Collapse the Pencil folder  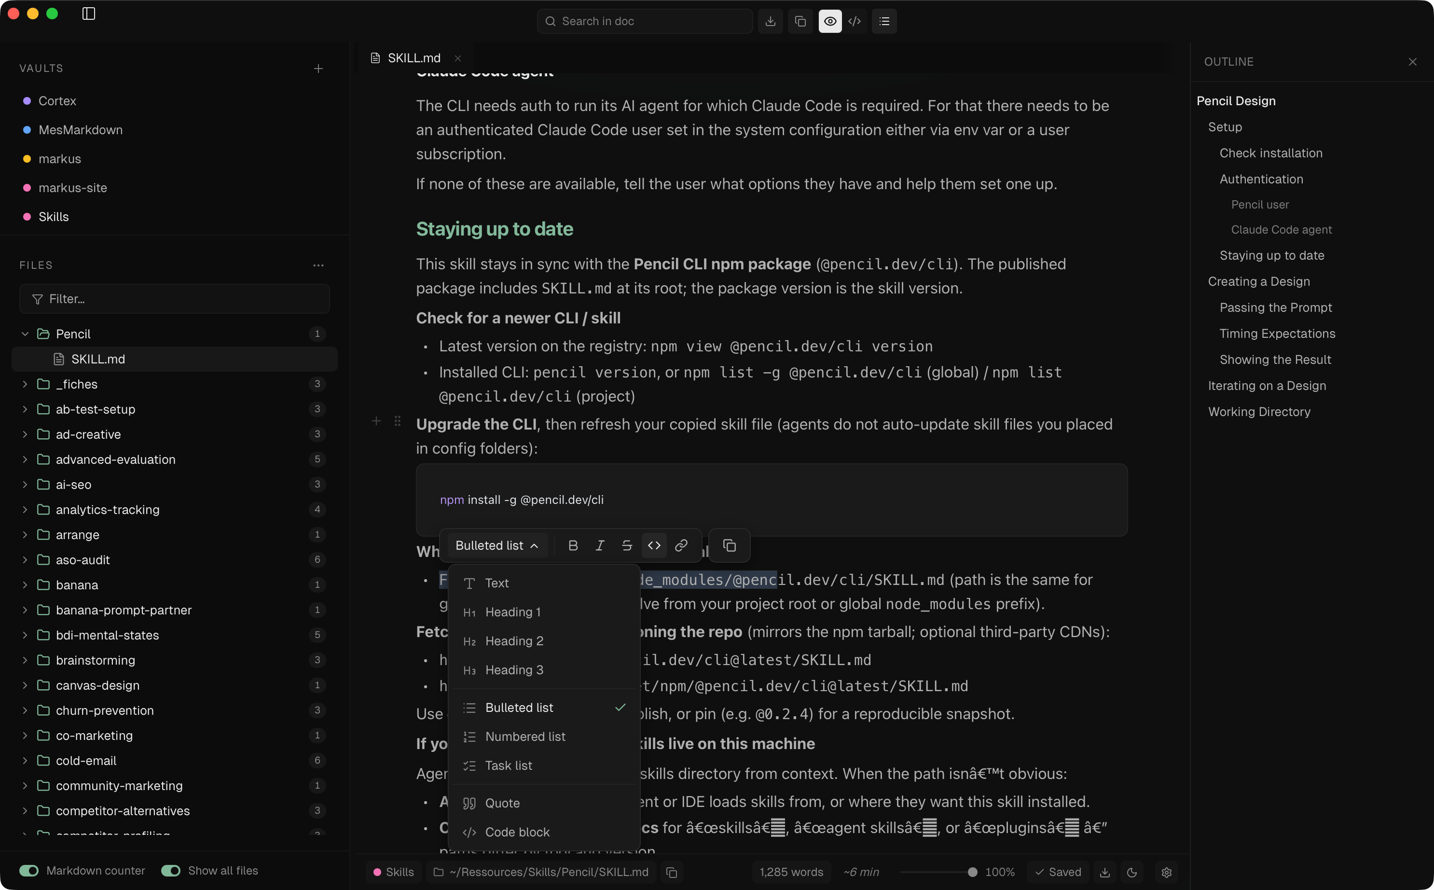(x=25, y=334)
